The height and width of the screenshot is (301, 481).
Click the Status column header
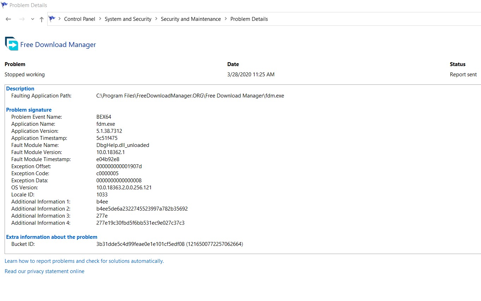click(458, 64)
